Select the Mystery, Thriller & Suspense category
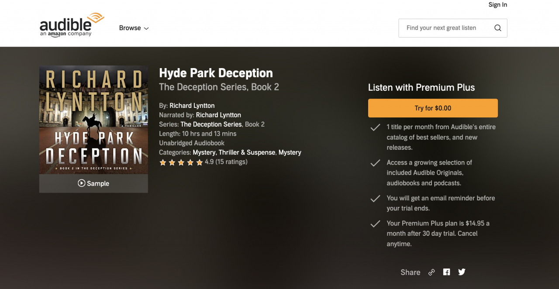559x289 pixels. pyautogui.click(x=234, y=152)
